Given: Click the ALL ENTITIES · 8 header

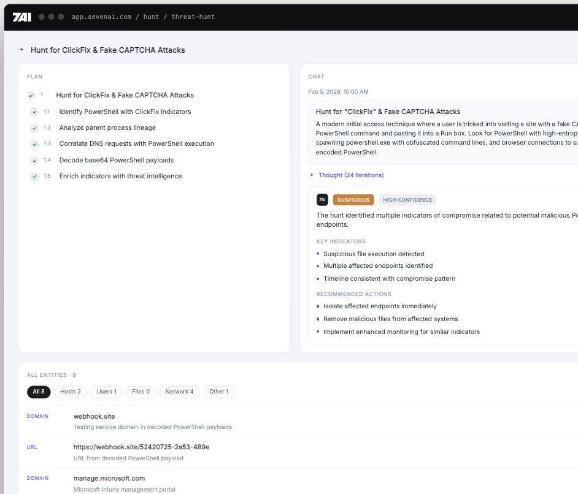Looking at the screenshot, I should [x=52, y=375].
